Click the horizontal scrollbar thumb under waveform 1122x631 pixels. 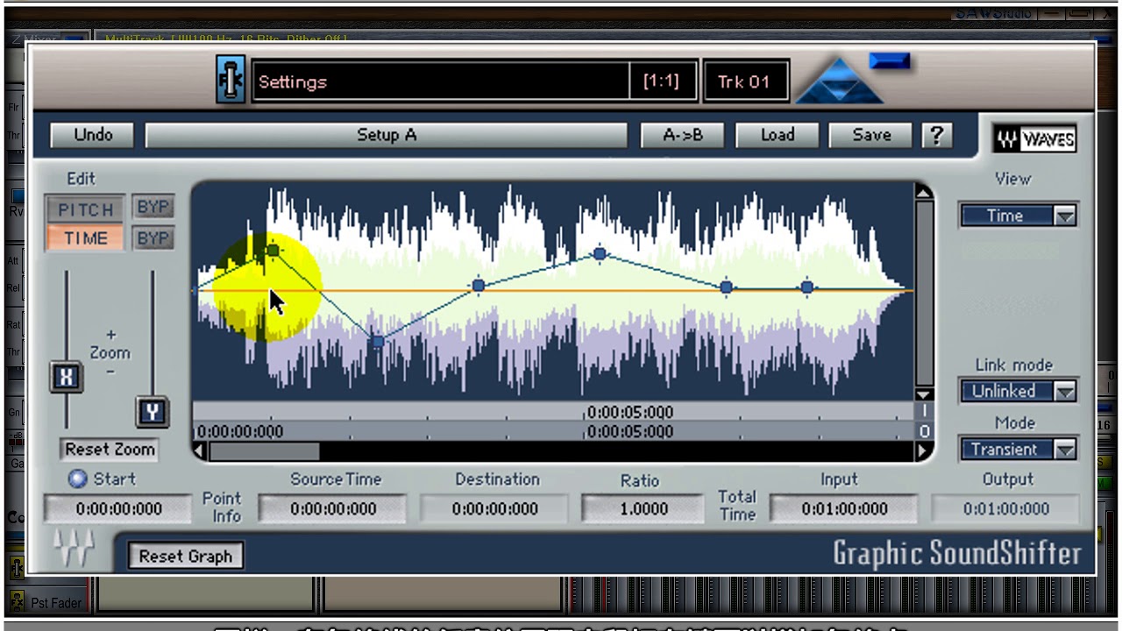[x=264, y=451]
